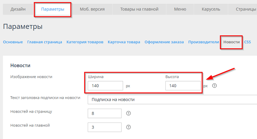
Task: Click the Высота image height field
Action: (183, 86)
